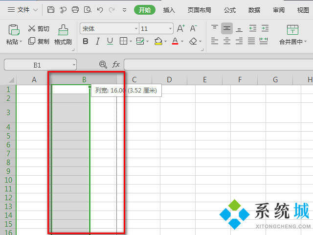
Task: Expand the arrow next to 文件
Action: pos(35,10)
